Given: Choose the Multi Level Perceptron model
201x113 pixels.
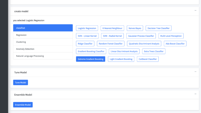Looking at the screenshot, I should [x=171, y=36].
